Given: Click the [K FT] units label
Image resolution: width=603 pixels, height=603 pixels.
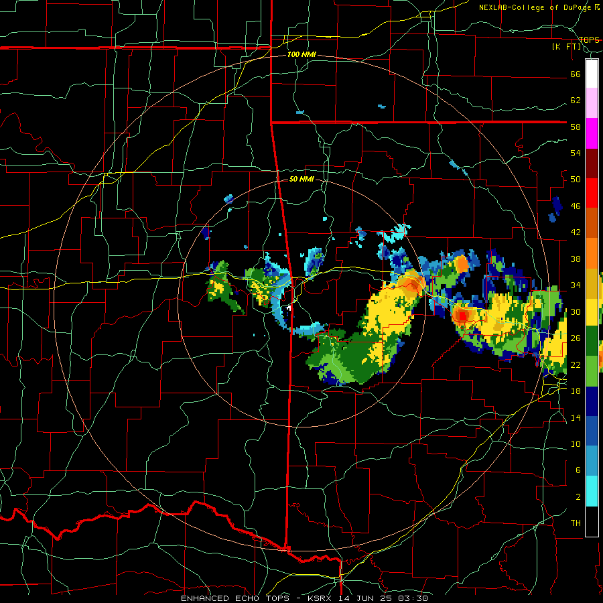Looking at the screenshot, I should (x=567, y=47).
